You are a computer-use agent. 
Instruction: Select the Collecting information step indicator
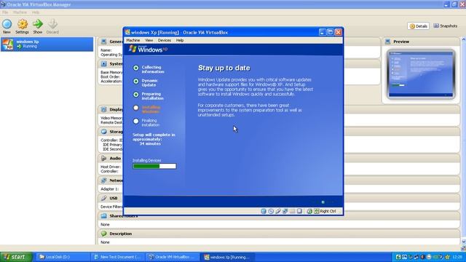click(136, 68)
